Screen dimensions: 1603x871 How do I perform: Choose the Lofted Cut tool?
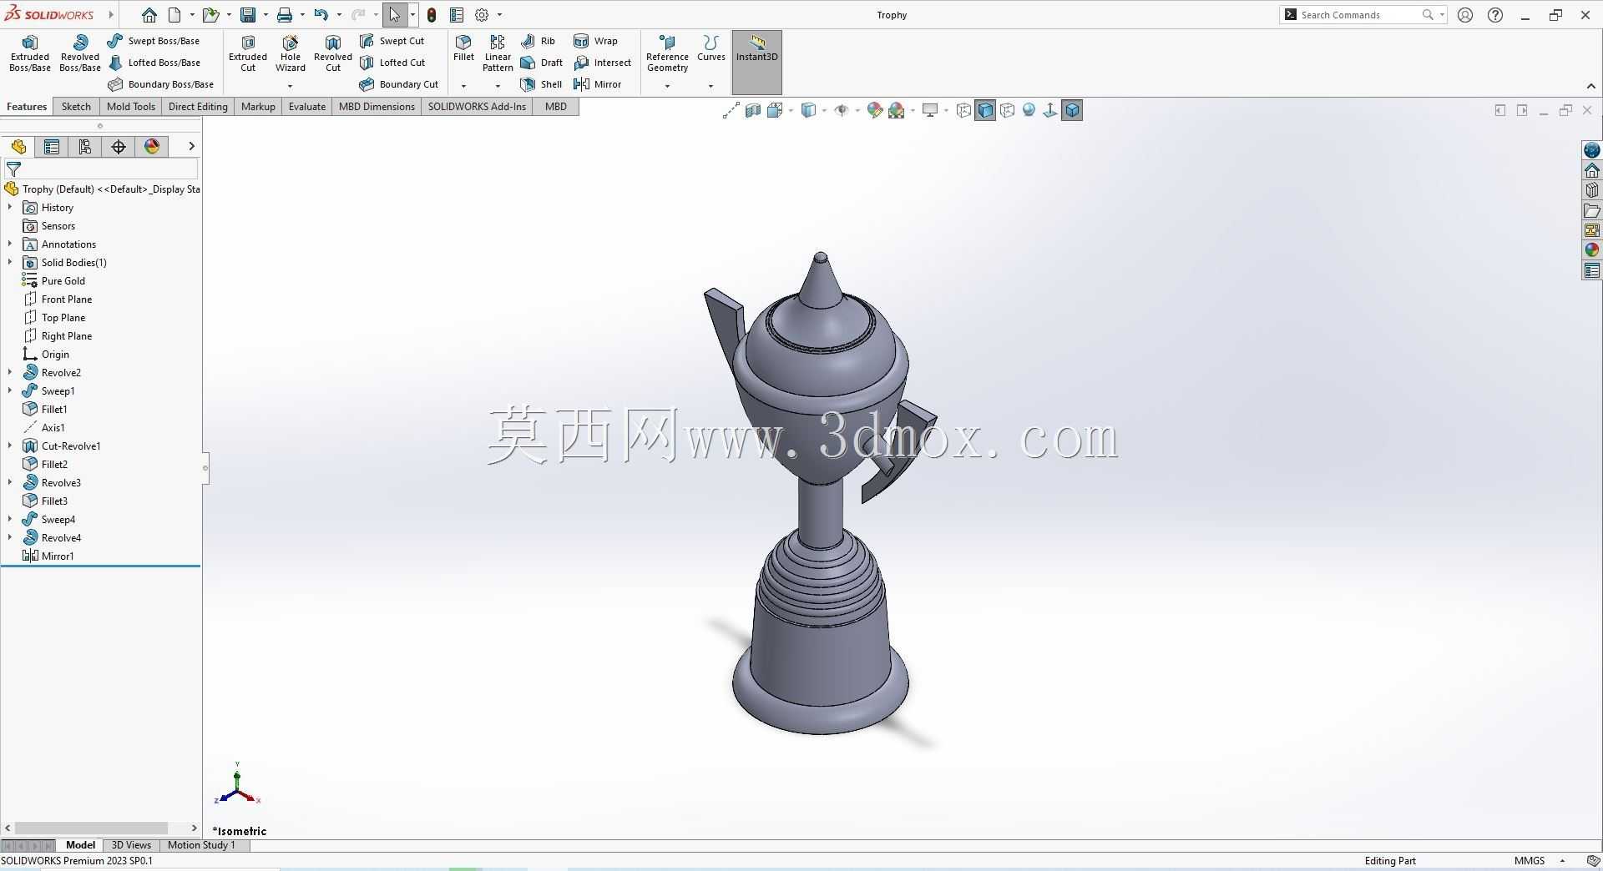[x=392, y=63]
